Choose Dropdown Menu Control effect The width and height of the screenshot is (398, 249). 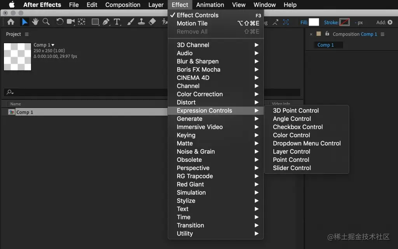307,143
